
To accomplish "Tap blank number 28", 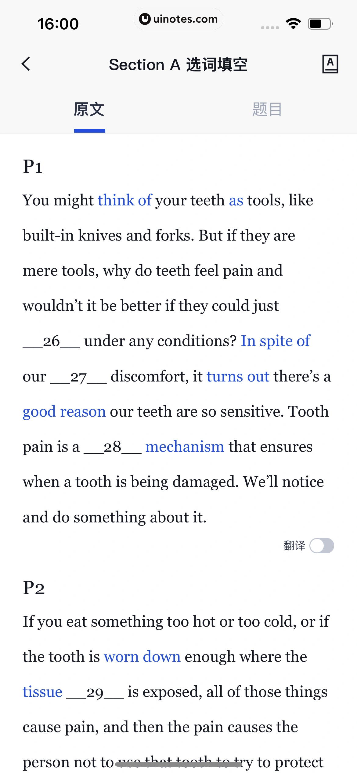I will [113, 447].
